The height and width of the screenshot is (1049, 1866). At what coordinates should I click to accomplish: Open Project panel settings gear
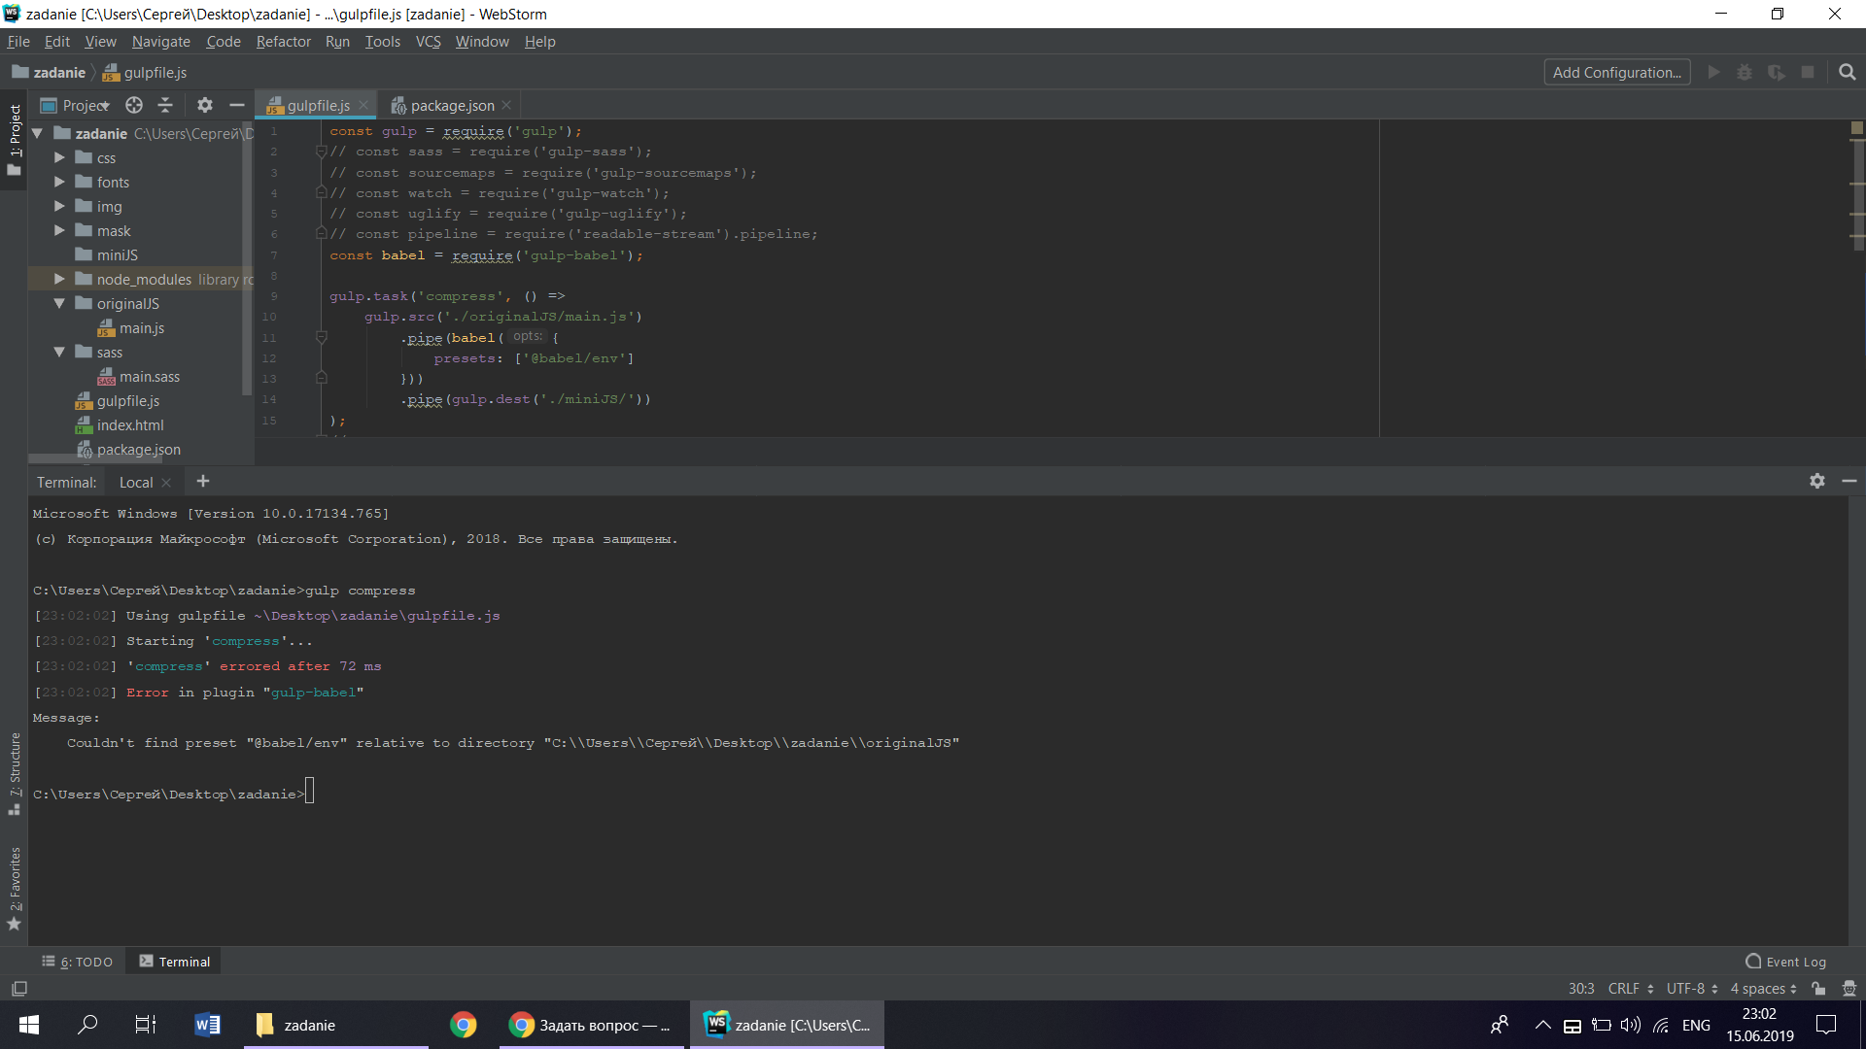[205, 105]
